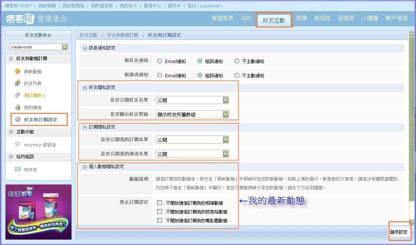Collapse the 好友隱私設定 section

(x=85, y=88)
